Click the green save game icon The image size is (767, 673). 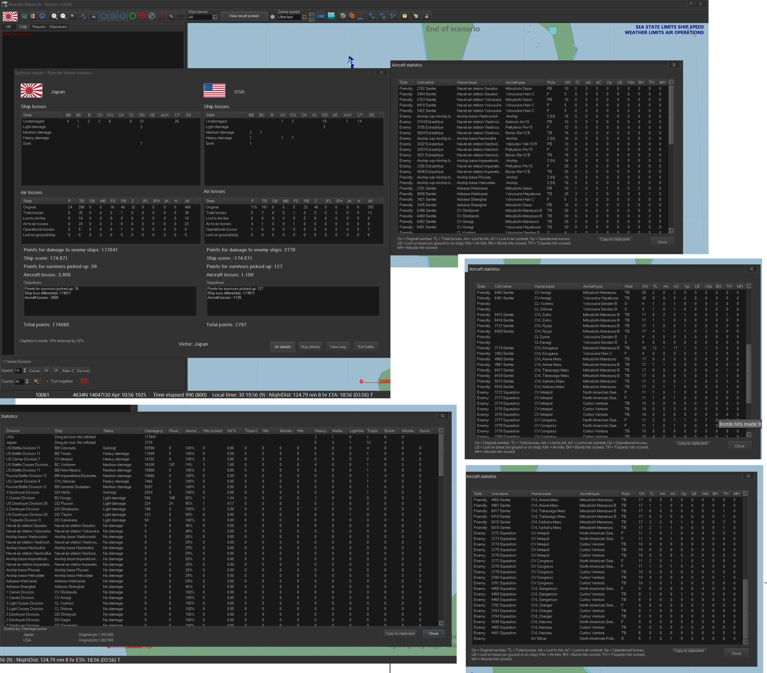pyautogui.click(x=24, y=16)
